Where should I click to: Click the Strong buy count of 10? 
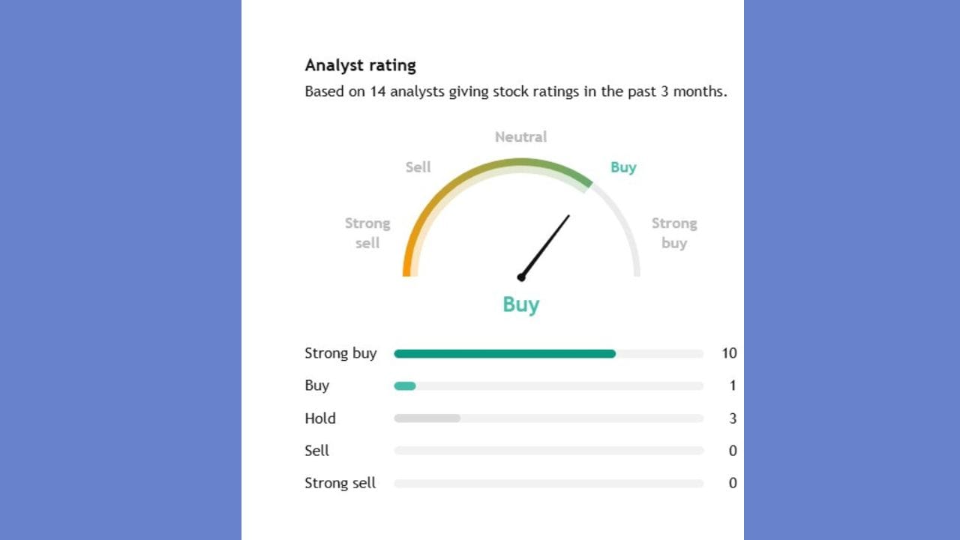point(729,353)
